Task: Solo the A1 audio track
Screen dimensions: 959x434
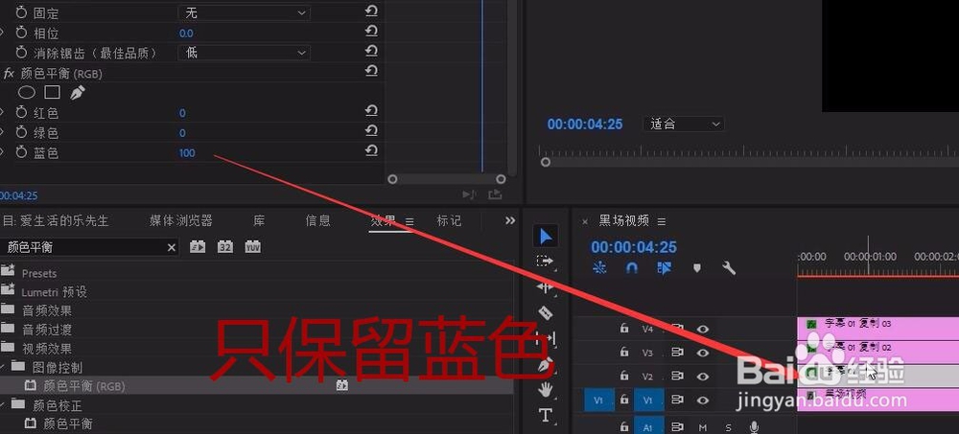Action: [x=728, y=427]
